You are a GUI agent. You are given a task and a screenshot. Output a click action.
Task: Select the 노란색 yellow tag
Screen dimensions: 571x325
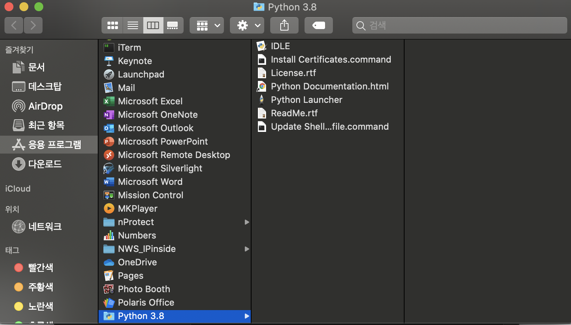[x=49, y=306]
